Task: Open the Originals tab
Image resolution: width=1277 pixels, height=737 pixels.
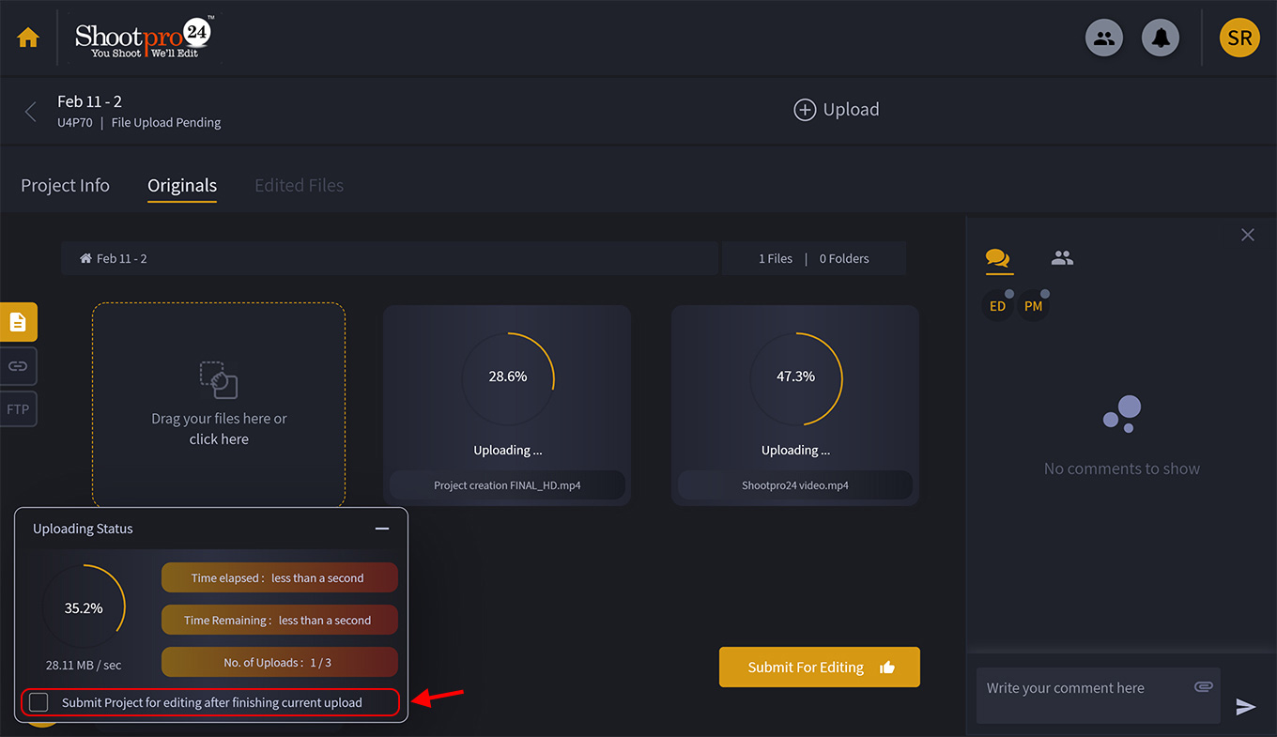Action: 181,186
